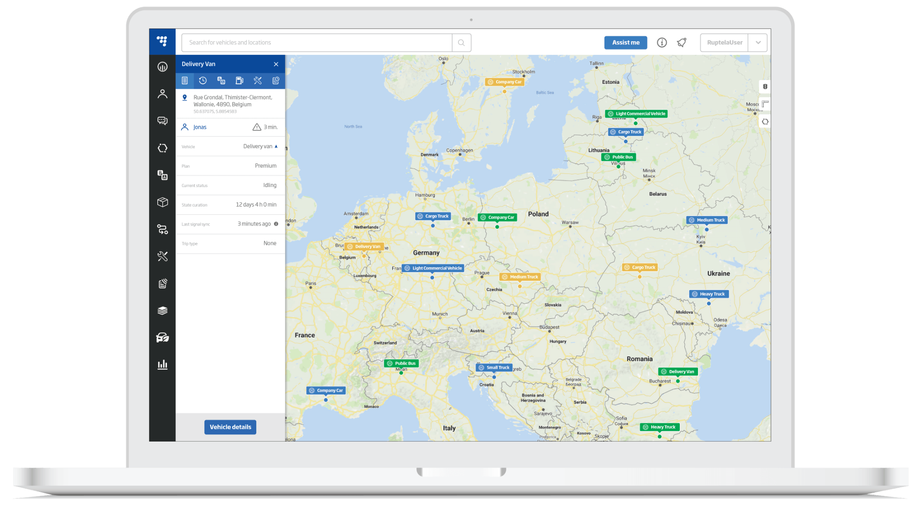This screenshot has height=505, width=917.
Task: Open the layers stack icon in sidebar
Action: [162, 311]
